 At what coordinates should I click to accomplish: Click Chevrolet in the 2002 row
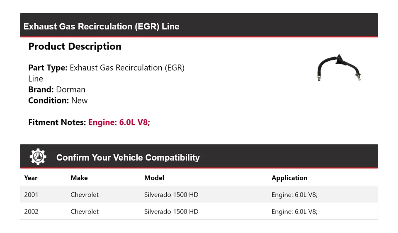point(85,211)
